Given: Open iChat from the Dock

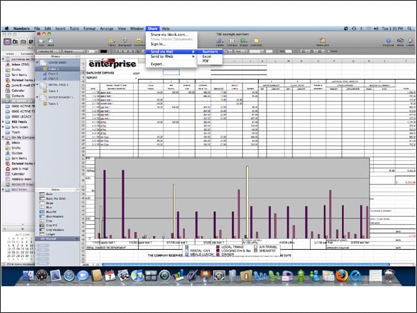Looking at the screenshot, I should (83, 276).
